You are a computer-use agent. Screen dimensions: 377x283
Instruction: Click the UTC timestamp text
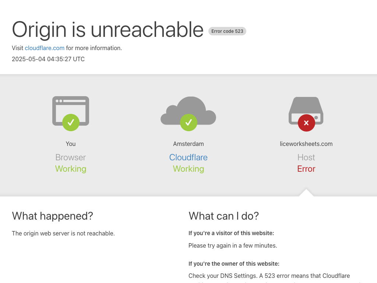point(48,59)
